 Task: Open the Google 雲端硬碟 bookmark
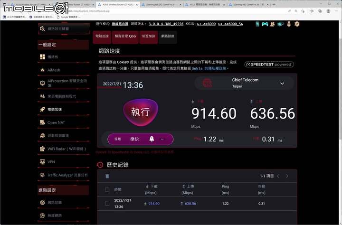pyautogui.click(x=68, y=17)
